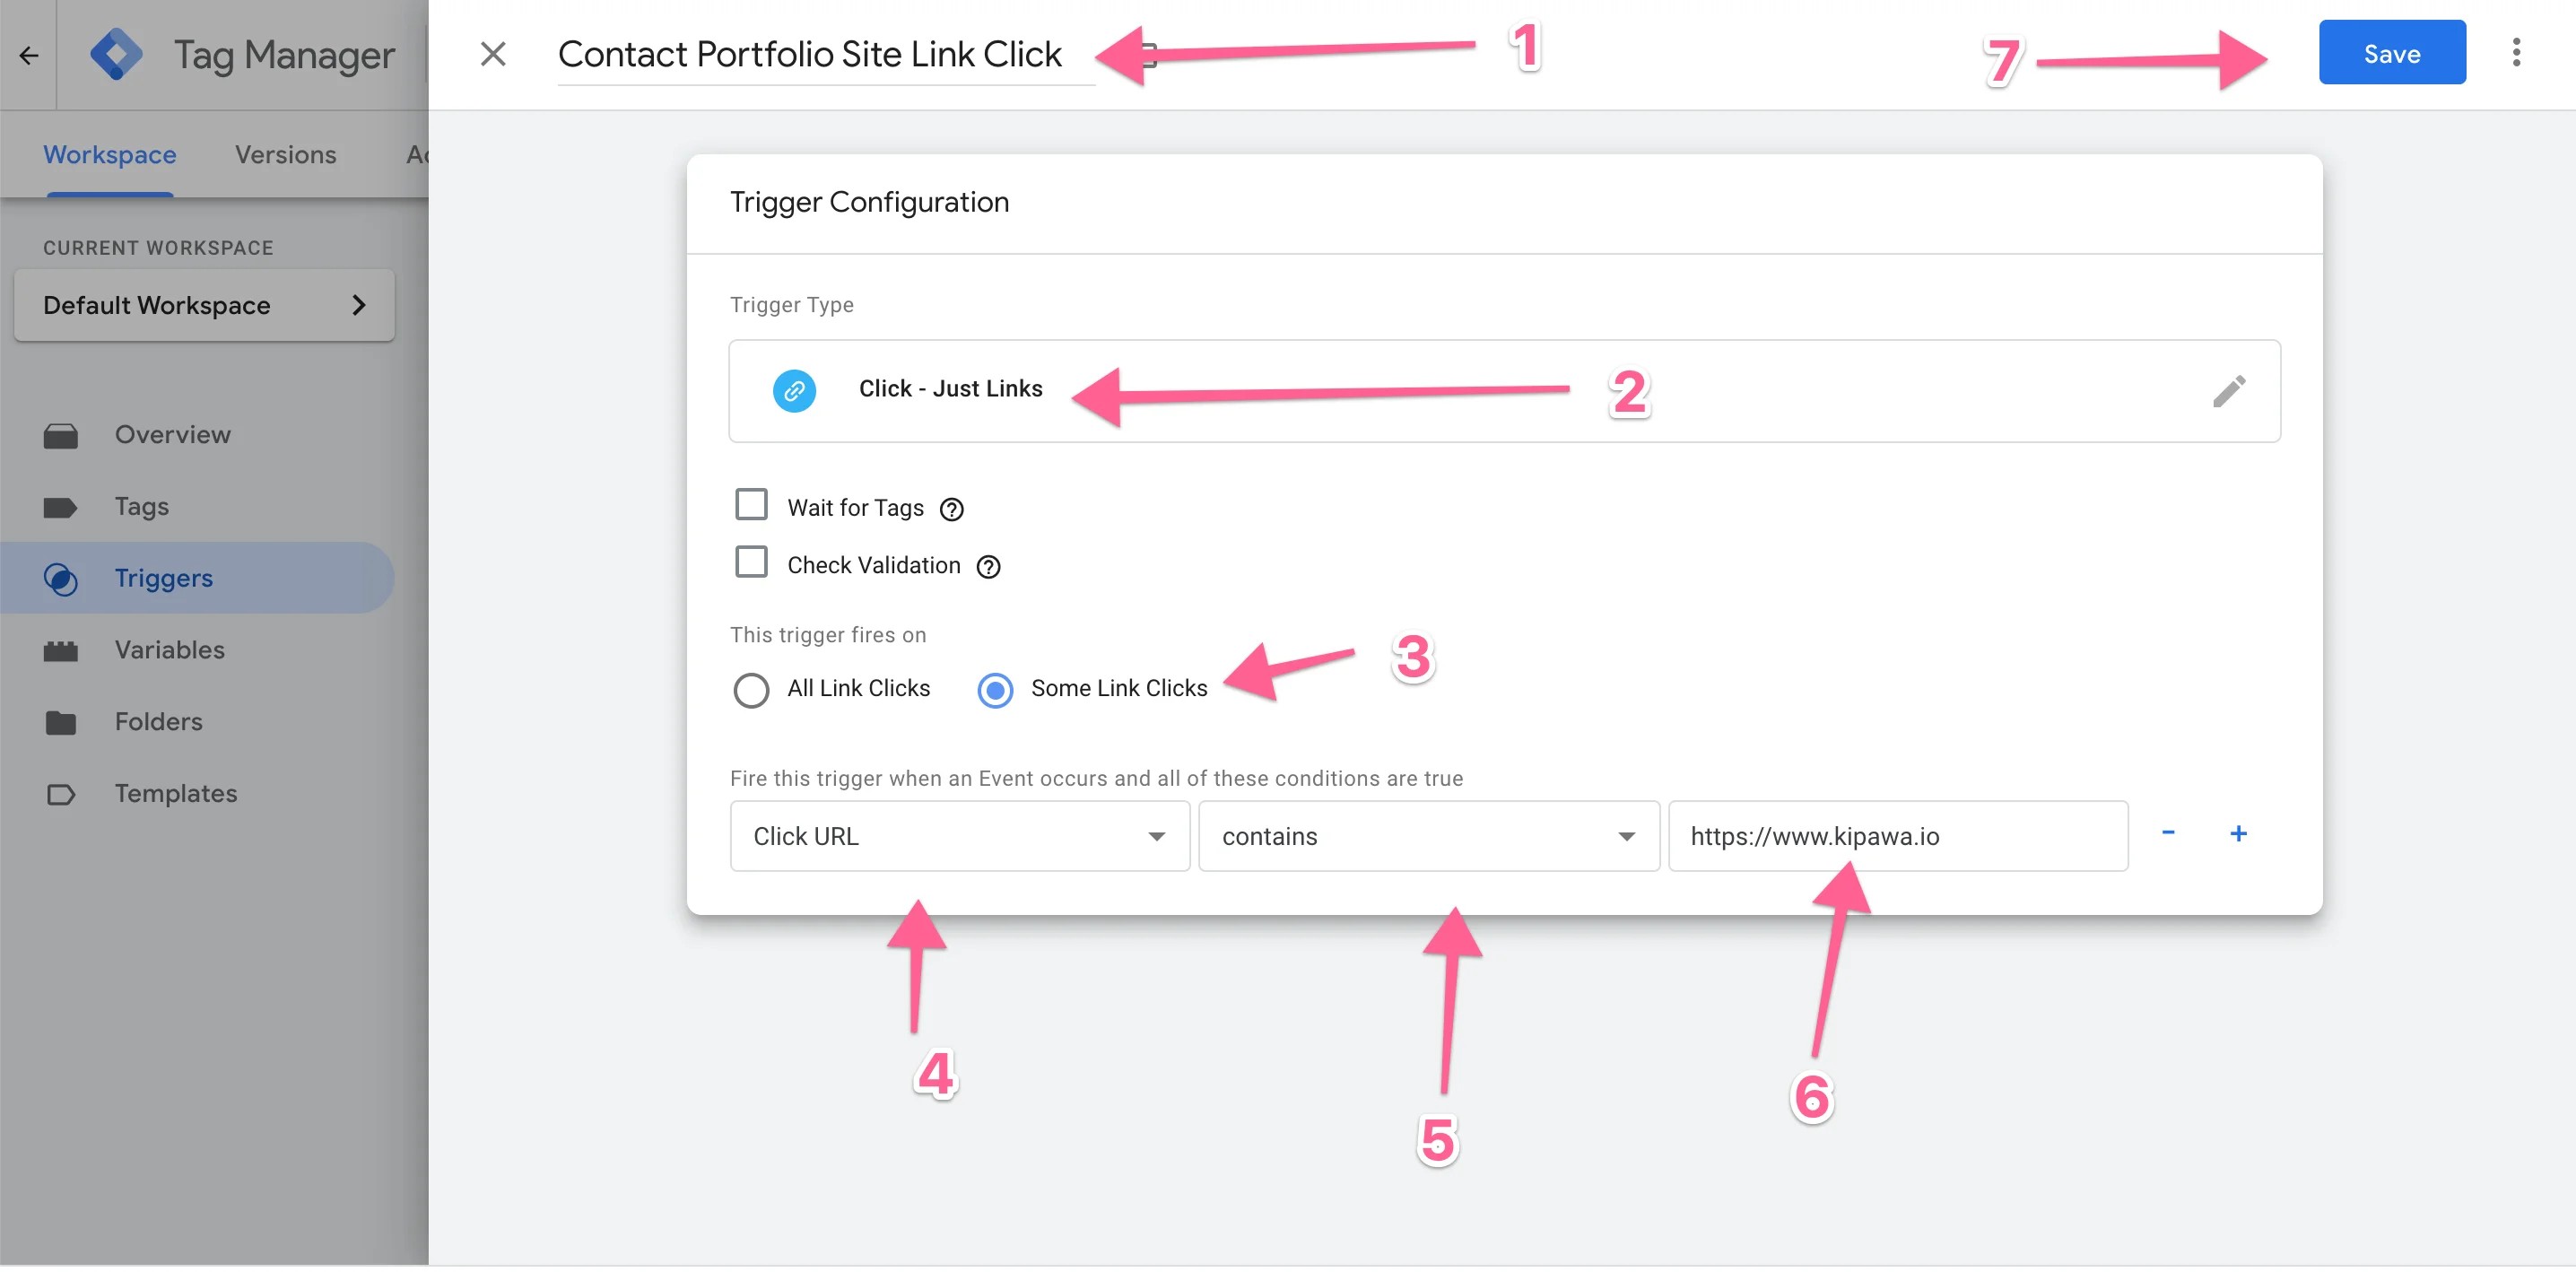Open the Workspace tab

coord(110,152)
